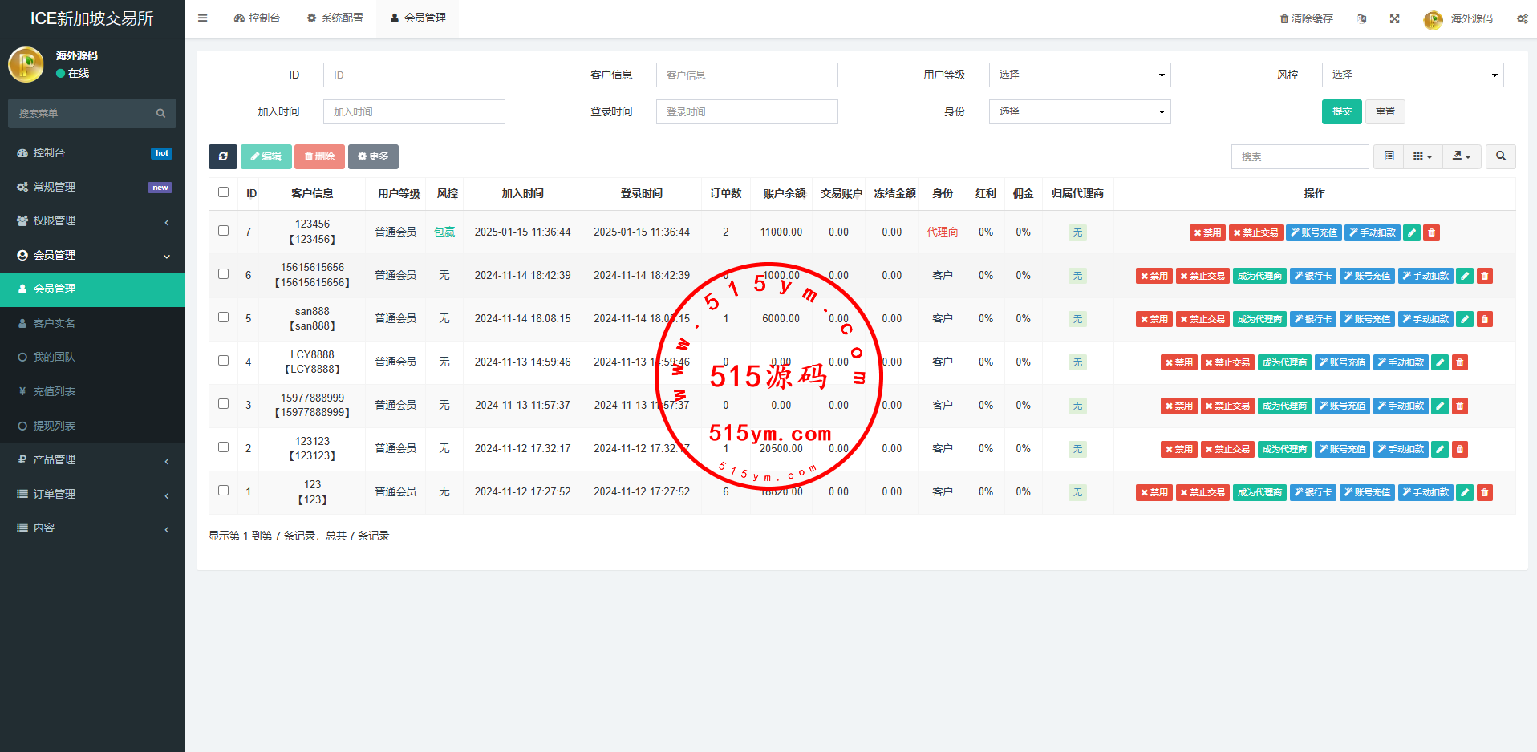This screenshot has height=752, width=1537.
Task: Click 账号充值 button for ID 6
Action: [x=1367, y=276]
